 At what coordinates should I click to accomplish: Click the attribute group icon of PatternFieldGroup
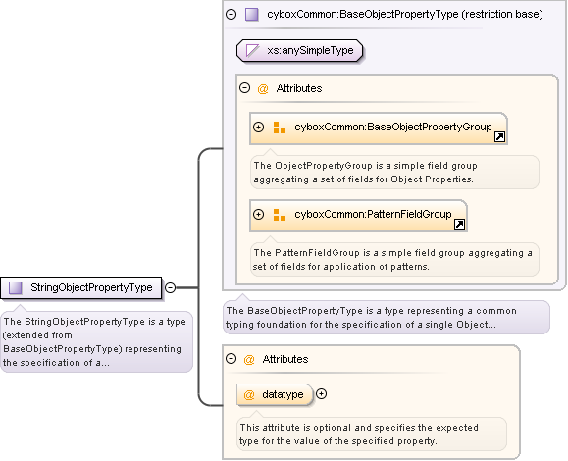280,215
